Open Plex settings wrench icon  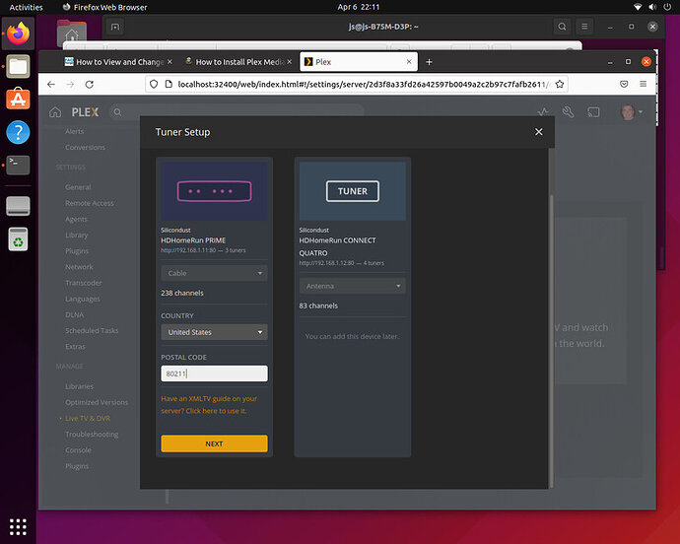point(568,112)
